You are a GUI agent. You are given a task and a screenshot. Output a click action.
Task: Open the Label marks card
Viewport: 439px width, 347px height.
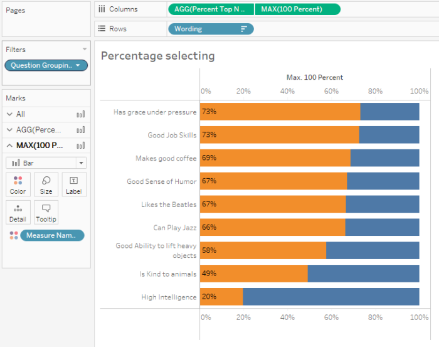74,184
